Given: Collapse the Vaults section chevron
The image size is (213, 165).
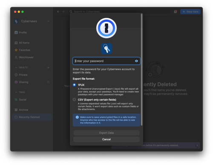Looking at the screenshot, I should click(x=16, y=67).
